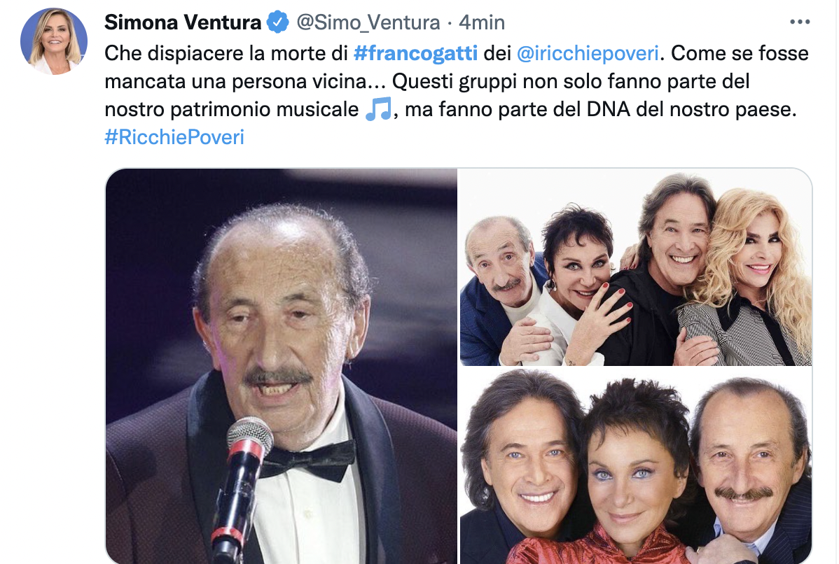Open the #RicchiePoveri hashtag link
The height and width of the screenshot is (564, 839).
(x=174, y=137)
